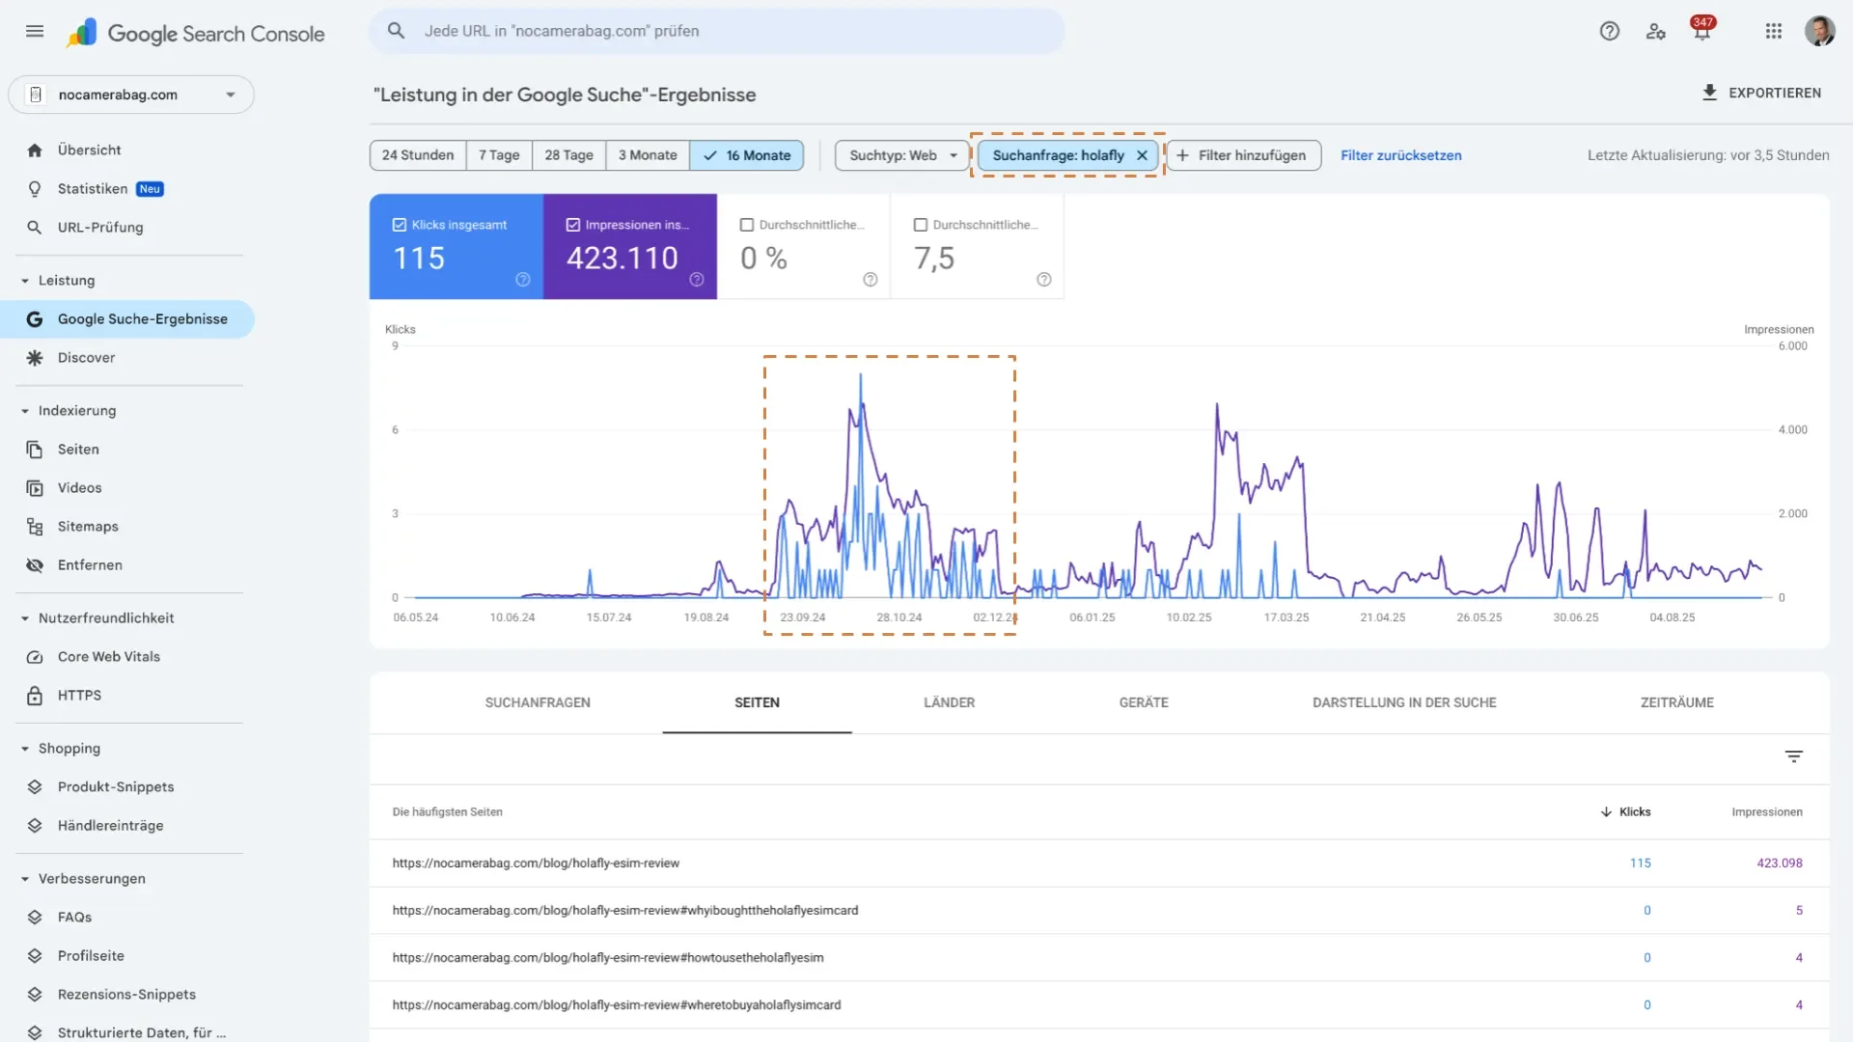Screen dimensions: 1853x1042
Task: Open the notifications bell icon
Action: click(x=1701, y=32)
